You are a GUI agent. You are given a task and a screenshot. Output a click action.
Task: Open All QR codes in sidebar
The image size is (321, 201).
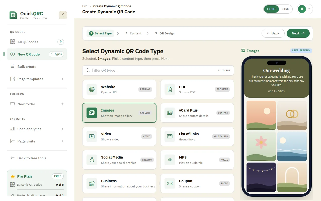pos(37,42)
